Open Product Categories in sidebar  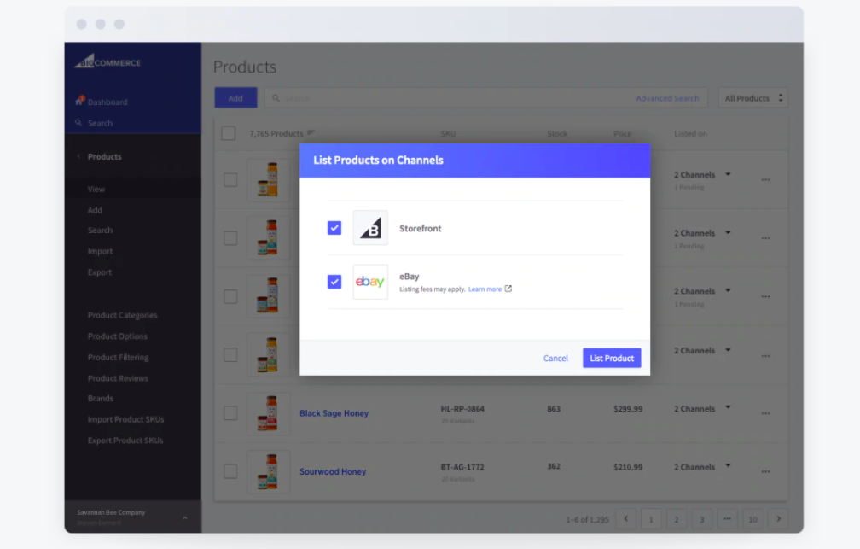coord(122,315)
